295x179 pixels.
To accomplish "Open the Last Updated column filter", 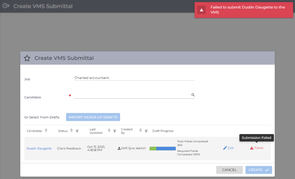I will [x=114, y=131].
